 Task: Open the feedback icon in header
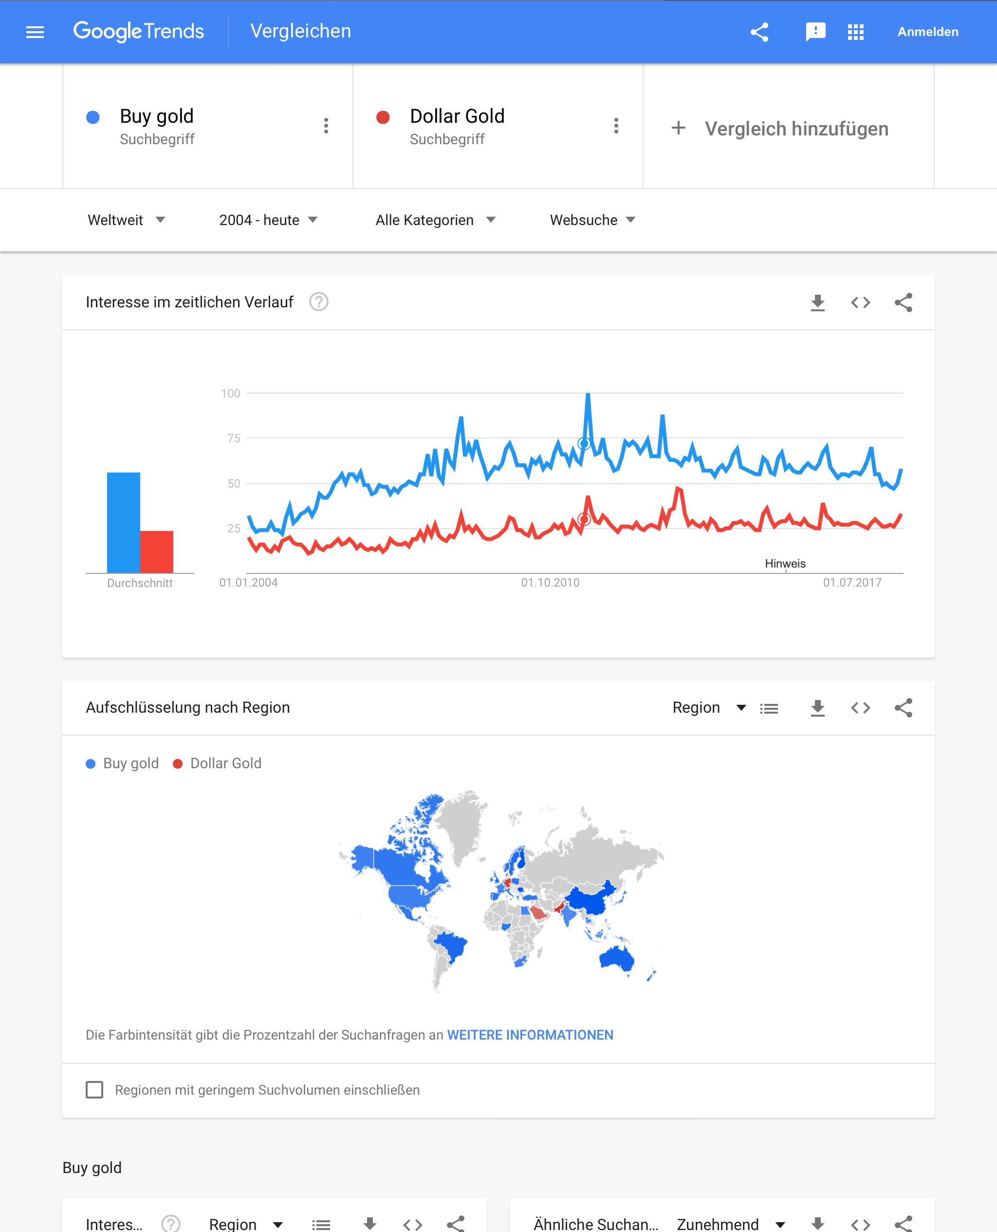815,32
